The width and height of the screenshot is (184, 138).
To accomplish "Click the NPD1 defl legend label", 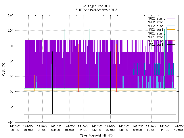I will click(x=156, y=45).
